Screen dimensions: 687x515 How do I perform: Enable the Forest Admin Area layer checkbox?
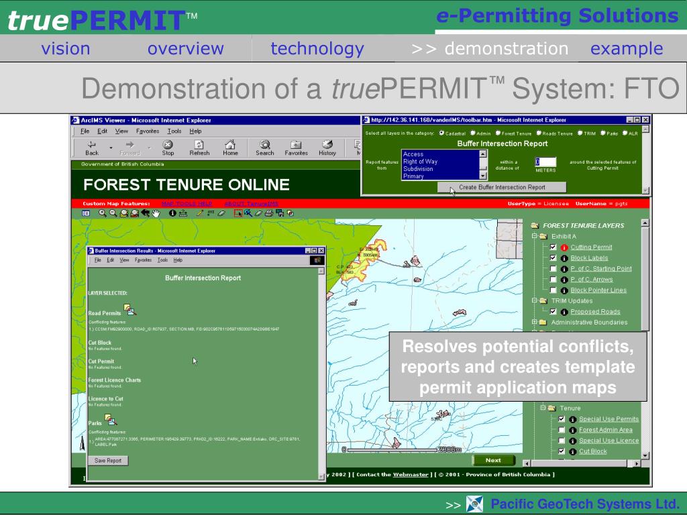562,430
